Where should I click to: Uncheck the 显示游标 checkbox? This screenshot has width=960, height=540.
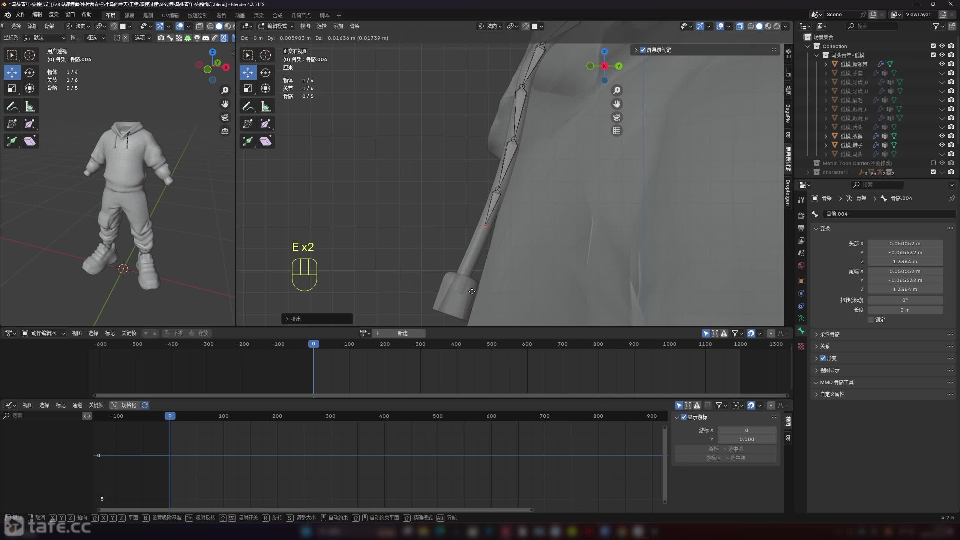(x=684, y=417)
